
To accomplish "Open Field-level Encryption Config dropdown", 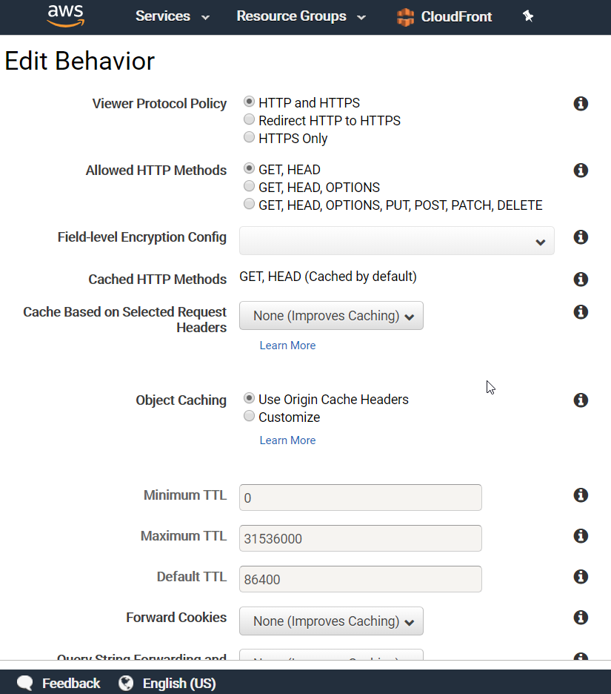I will pyautogui.click(x=396, y=241).
